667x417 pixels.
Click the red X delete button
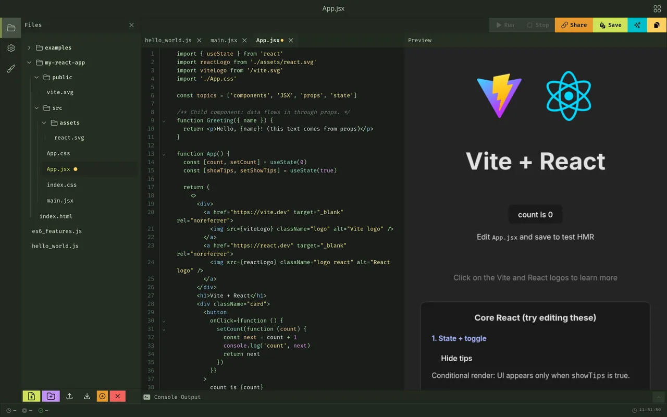[118, 396]
